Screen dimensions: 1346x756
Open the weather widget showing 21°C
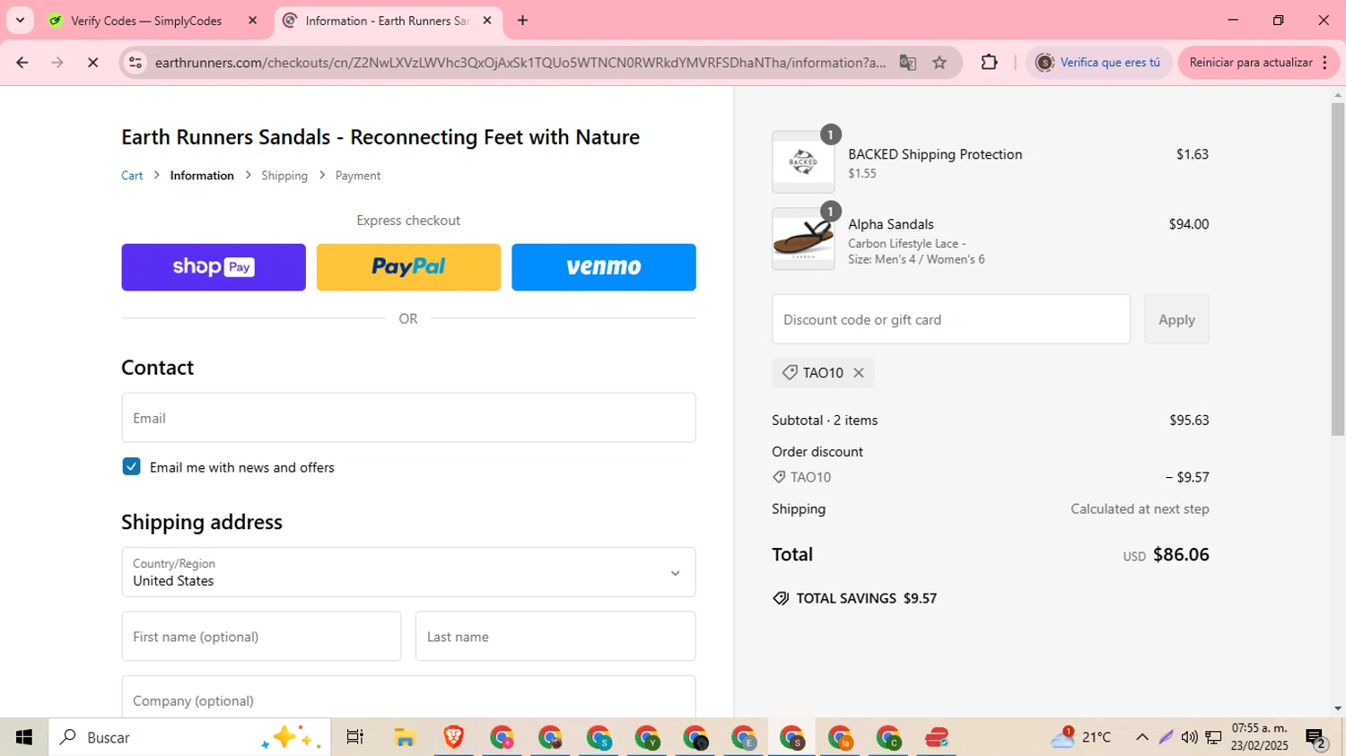pos(1081,737)
